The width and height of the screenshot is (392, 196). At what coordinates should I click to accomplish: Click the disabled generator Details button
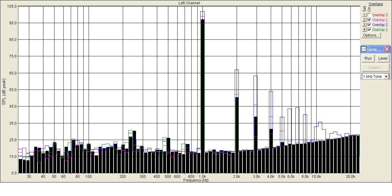point(375,68)
